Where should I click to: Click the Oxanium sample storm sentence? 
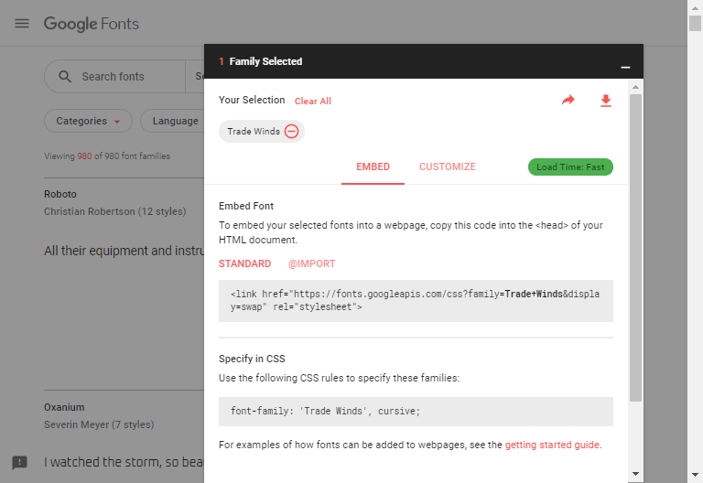tap(124, 462)
